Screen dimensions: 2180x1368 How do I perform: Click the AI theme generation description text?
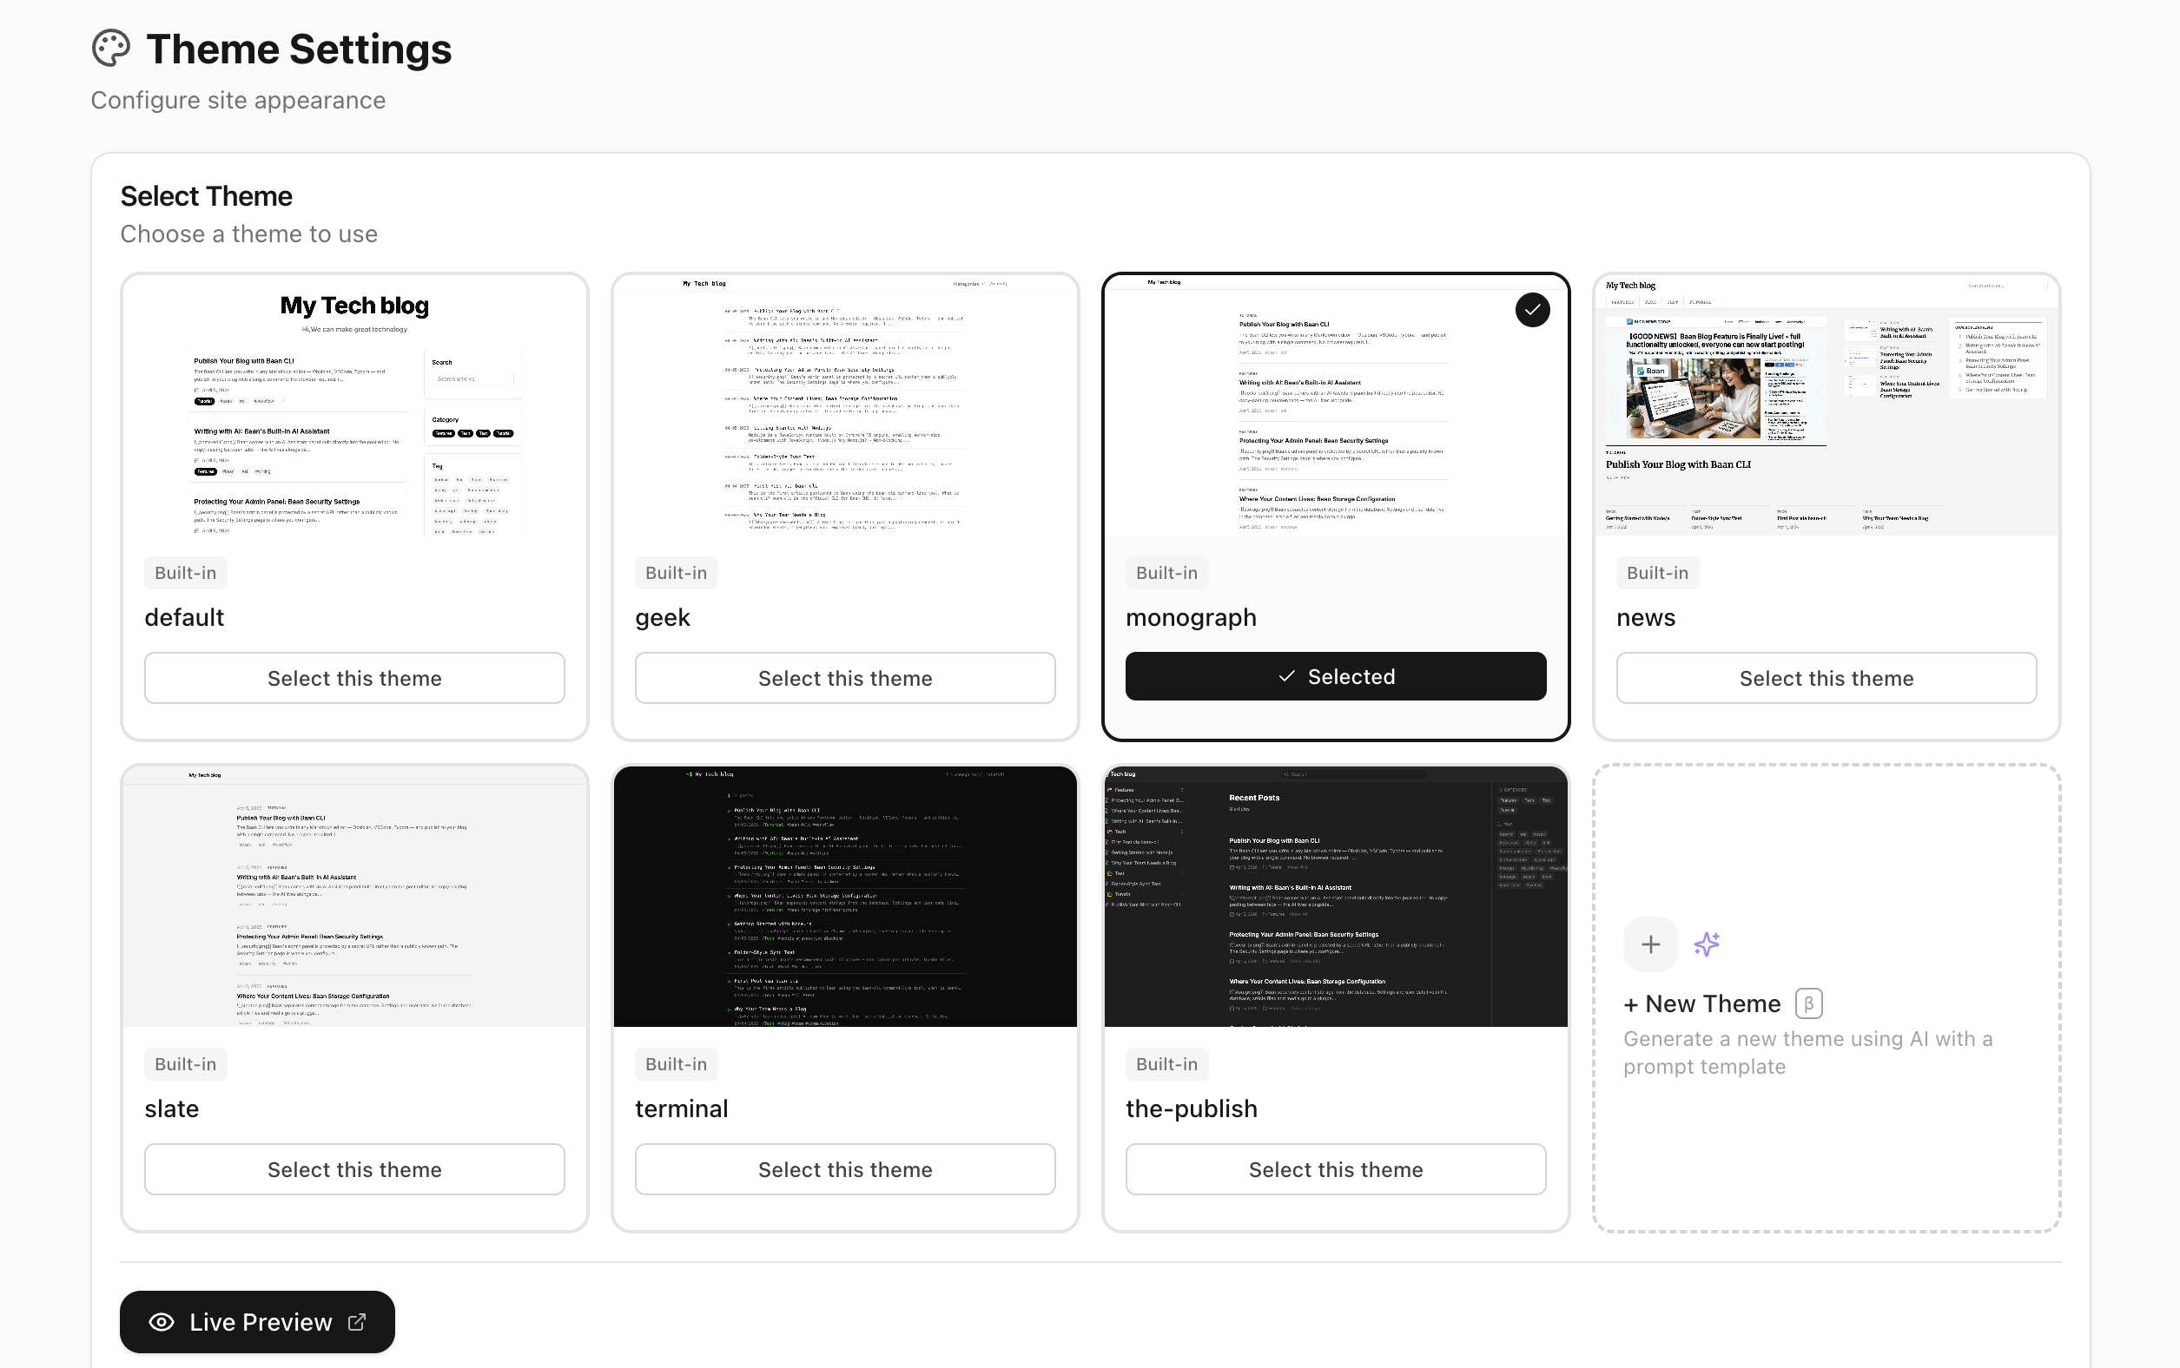point(1808,1052)
